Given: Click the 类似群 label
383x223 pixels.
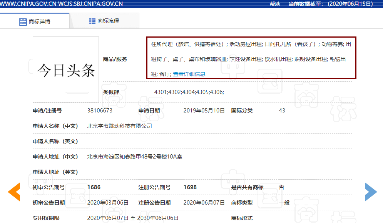Looking at the screenshot, I should tap(111, 92).
